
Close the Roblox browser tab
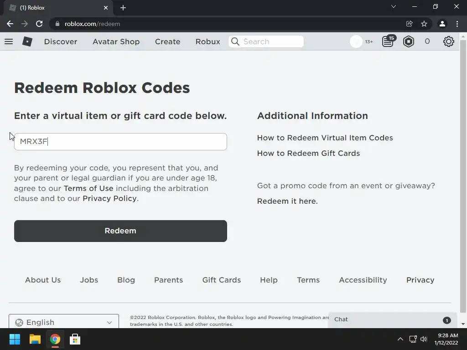(x=106, y=8)
